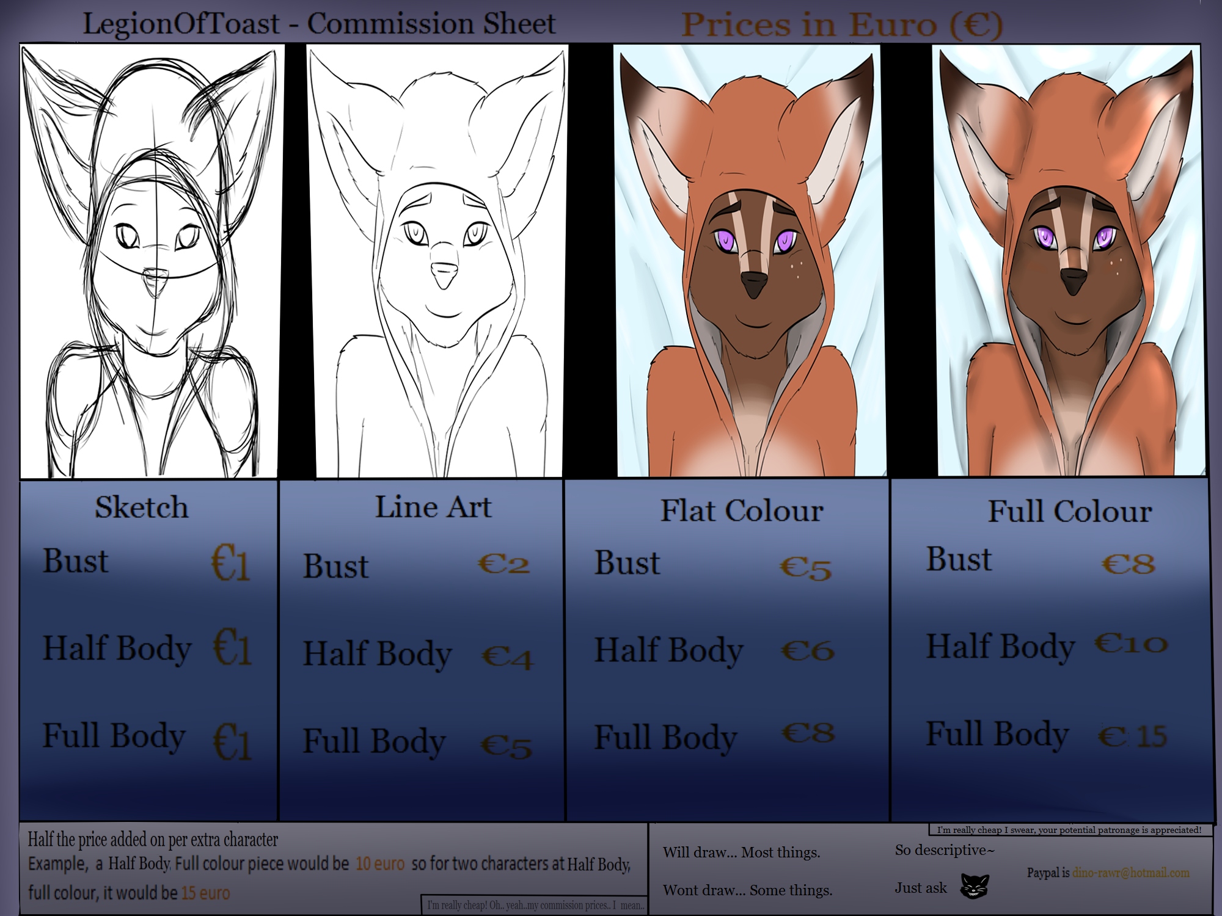The height and width of the screenshot is (916, 1222).
Task: Click the Line Art example thumbnail
Action: pos(437,261)
